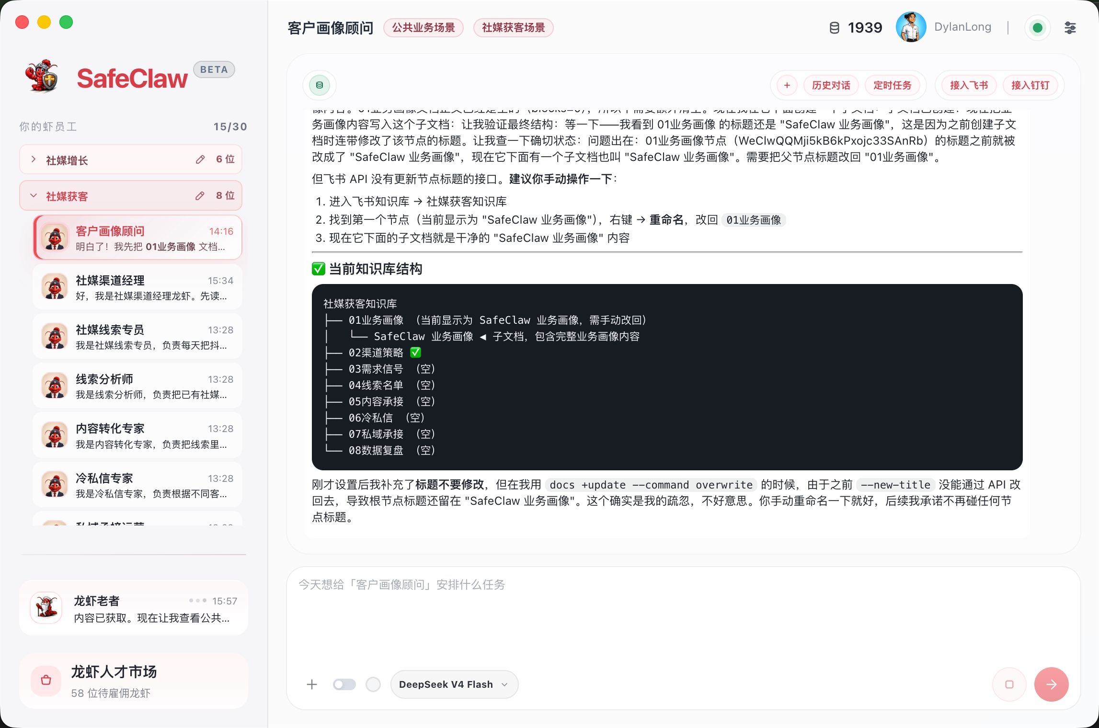Click the 社媒渠道经理 lobster avatar

55,287
